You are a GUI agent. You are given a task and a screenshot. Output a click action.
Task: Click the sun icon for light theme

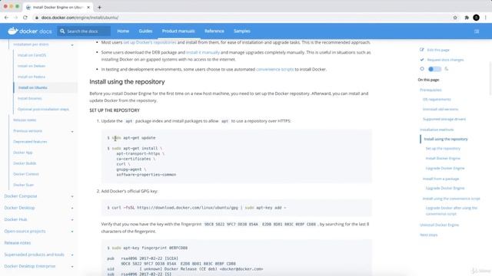coord(422,69)
